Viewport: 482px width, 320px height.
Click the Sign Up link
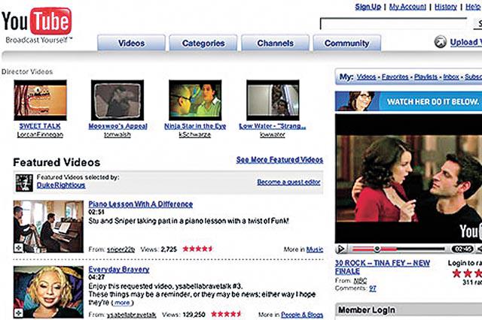pos(368,7)
